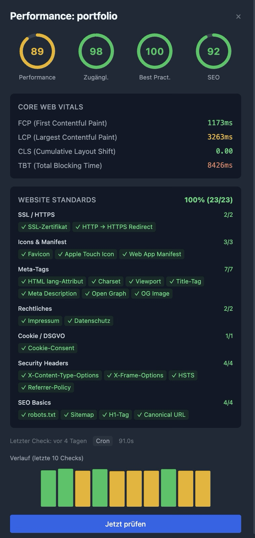255x538 pixels.
Task: Click the Performance score gauge showing 89
Action: click(x=37, y=52)
